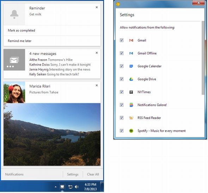Click the notification center tray icon
208x193 pixels.
(x=62, y=187)
